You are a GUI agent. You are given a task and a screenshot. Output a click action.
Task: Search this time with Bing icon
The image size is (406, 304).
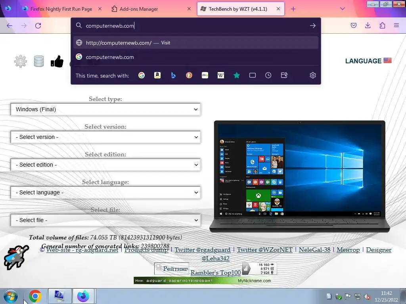[173, 75]
